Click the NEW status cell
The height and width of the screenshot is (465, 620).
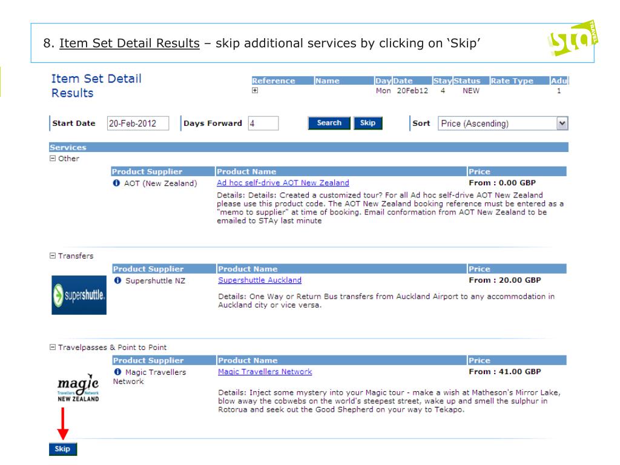(471, 91)
